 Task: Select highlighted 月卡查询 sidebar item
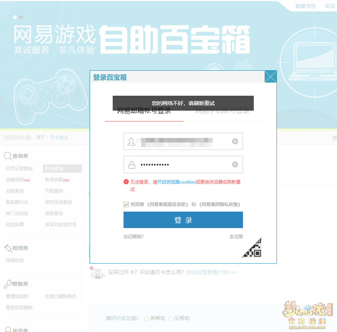pyautogui.click(x=62, y=169)
